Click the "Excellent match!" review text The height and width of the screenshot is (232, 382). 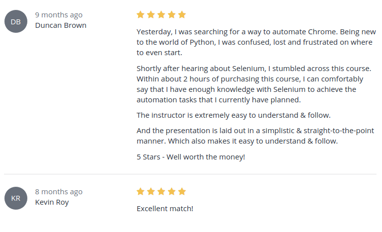(x=164, y=209)
